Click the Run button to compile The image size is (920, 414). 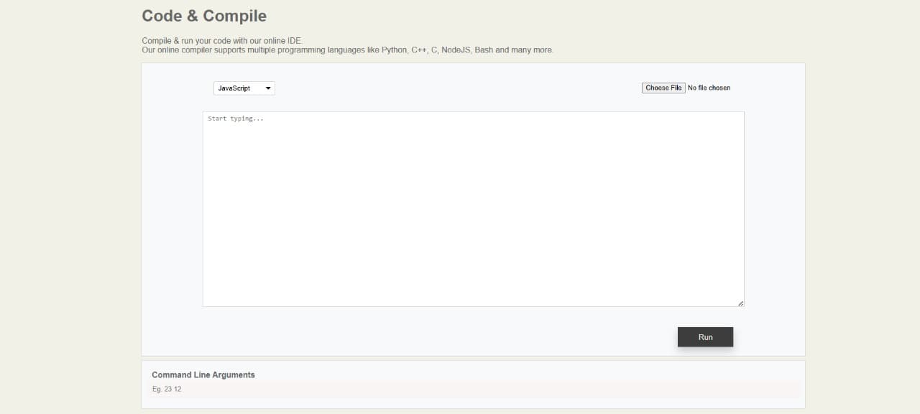[705, 336]
